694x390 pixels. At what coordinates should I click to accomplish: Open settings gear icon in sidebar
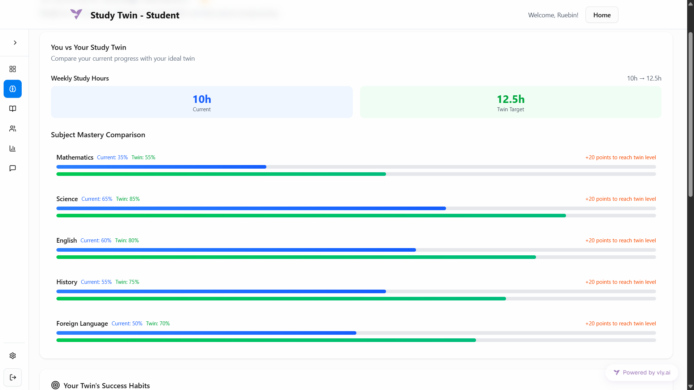(13, 356)
